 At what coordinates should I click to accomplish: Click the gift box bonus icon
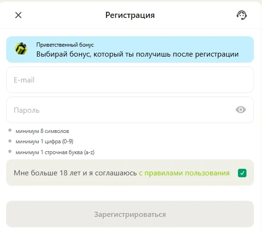click(x=21, y=49)
